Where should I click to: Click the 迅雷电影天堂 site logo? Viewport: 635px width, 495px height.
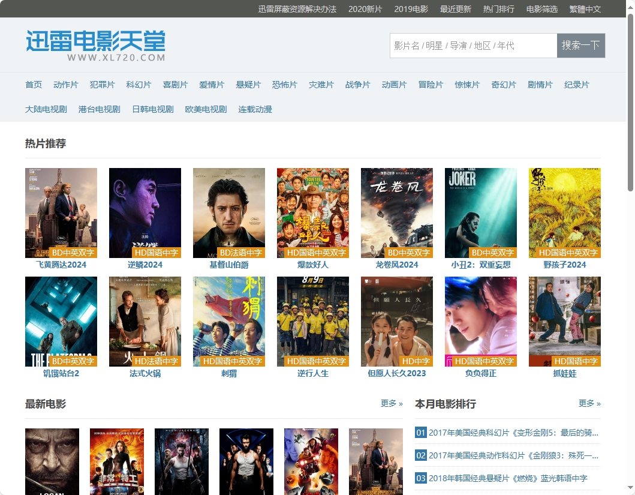(x=95, y=46)
